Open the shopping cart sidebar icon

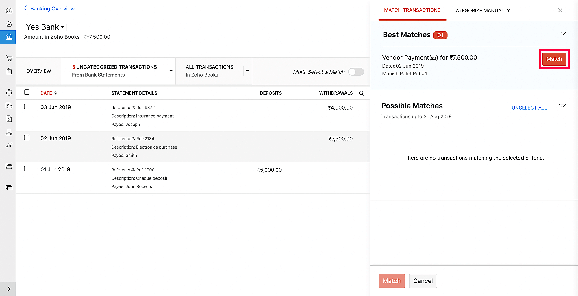(x=9, y=58)
